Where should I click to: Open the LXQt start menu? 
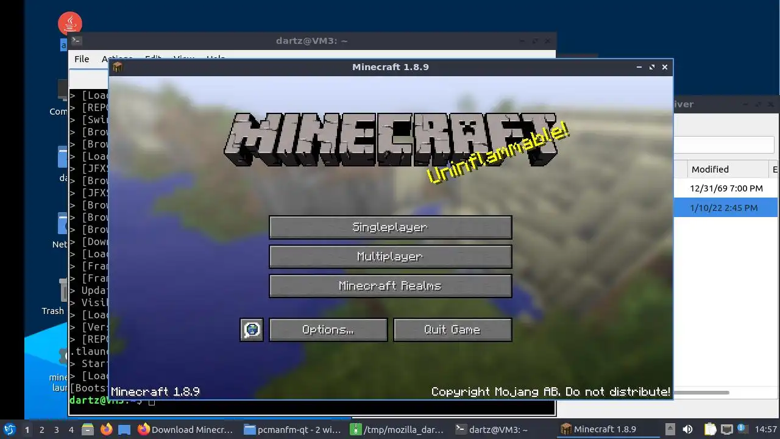pos(10,429)
